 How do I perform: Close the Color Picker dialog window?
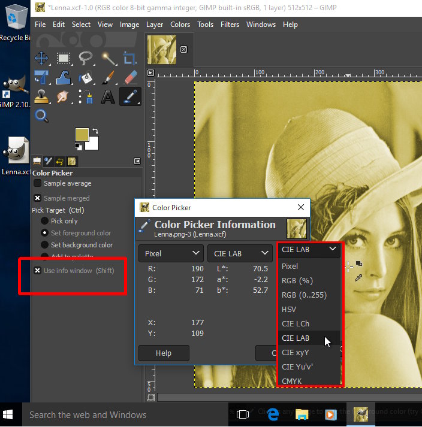(x=301, y=207)
